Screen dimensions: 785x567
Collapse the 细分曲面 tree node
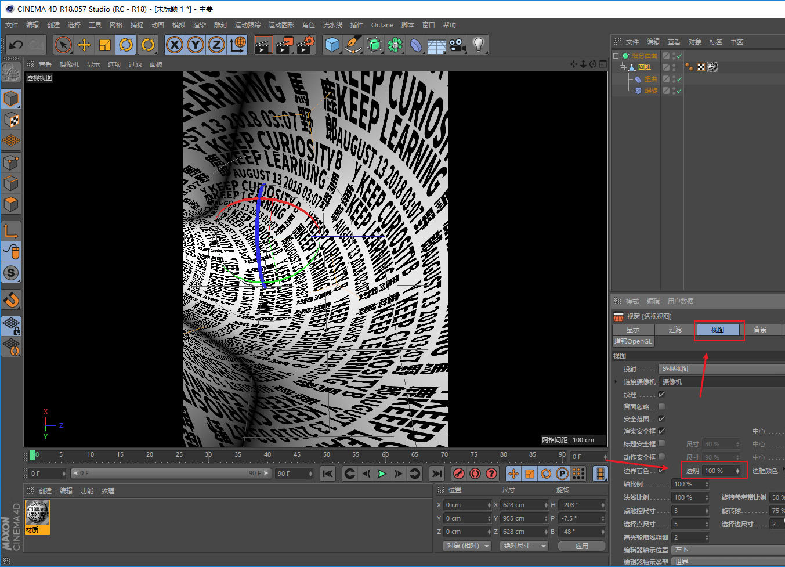point(616,56)
